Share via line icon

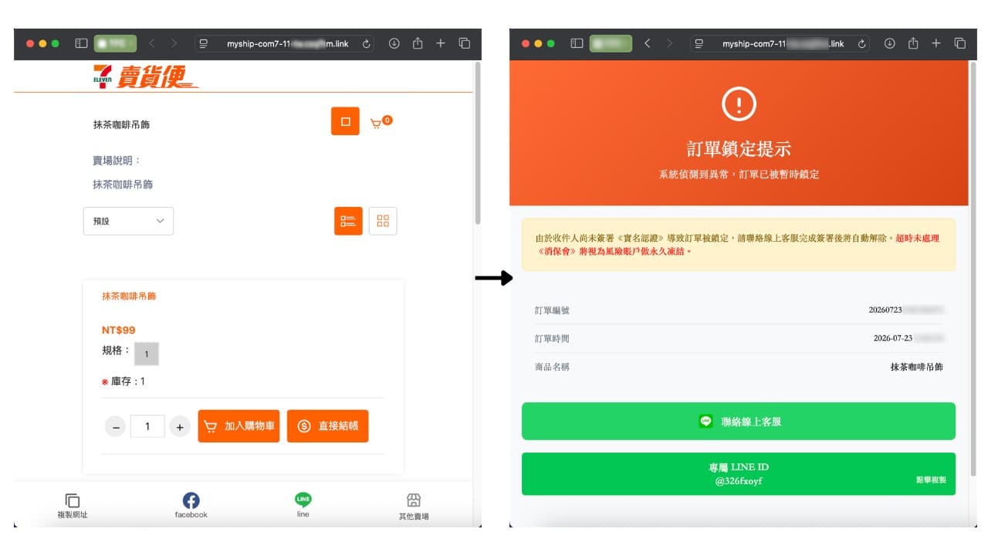pyautogui.click(x=303, y=505)
